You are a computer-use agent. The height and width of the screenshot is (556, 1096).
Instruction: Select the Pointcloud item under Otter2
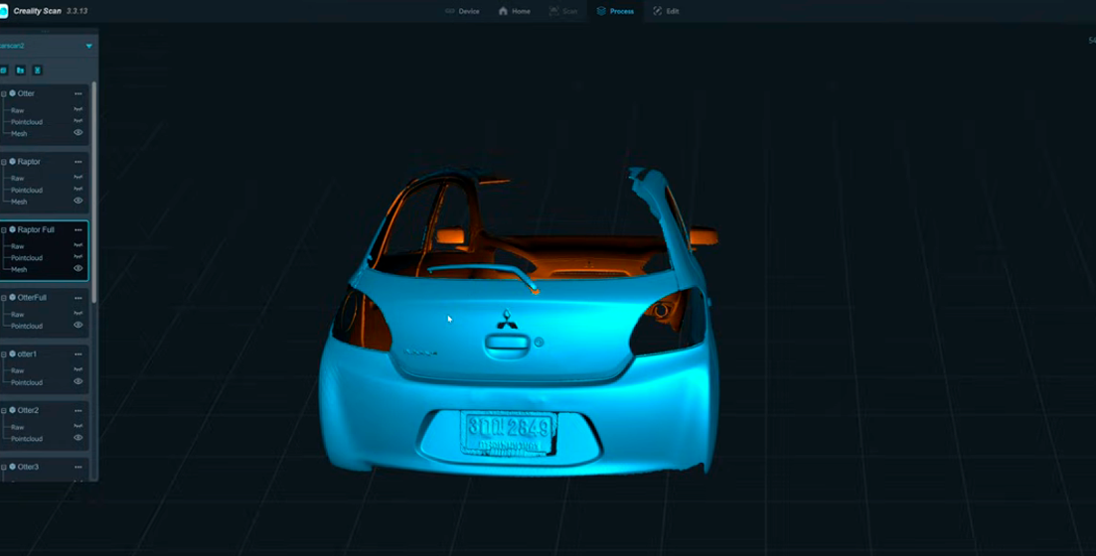pos(27,439)
